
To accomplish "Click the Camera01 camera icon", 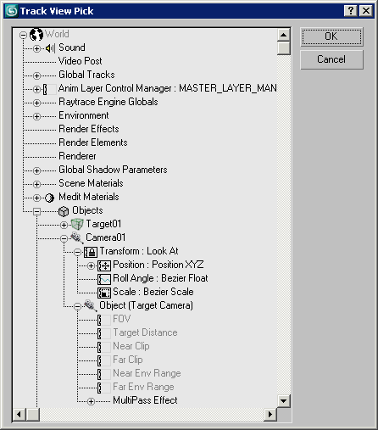I will 77,237.
